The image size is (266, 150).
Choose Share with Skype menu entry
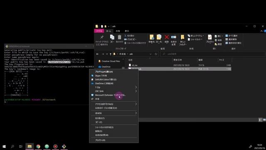click(x=114, y=76)
